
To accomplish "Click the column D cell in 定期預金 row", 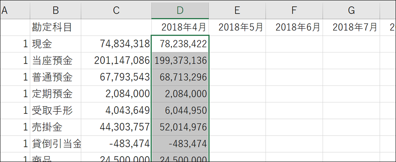I will point(180,94).
